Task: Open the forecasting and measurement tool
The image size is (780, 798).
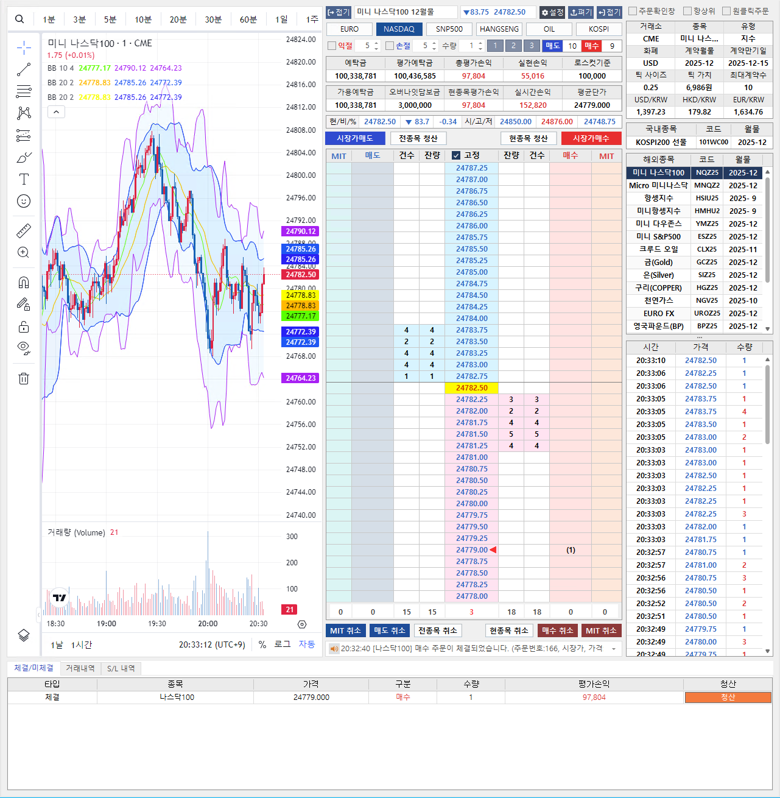Action: [x=24, y=135]
